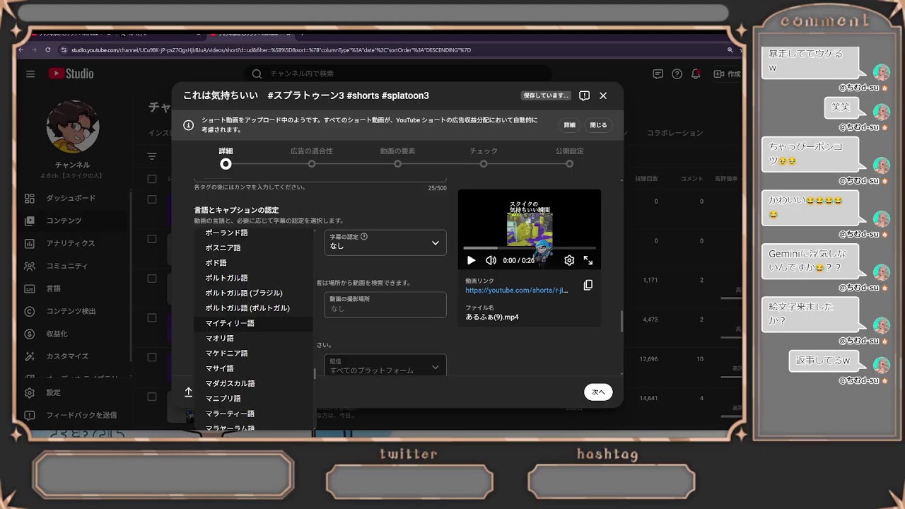Screen dimensions: 905x509
Task: Open preview player settings gear
Action: click(569, 260)
